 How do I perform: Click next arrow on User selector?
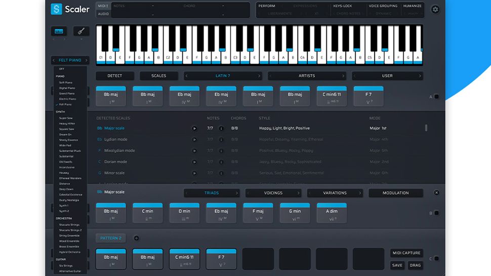tap(420, 76)
